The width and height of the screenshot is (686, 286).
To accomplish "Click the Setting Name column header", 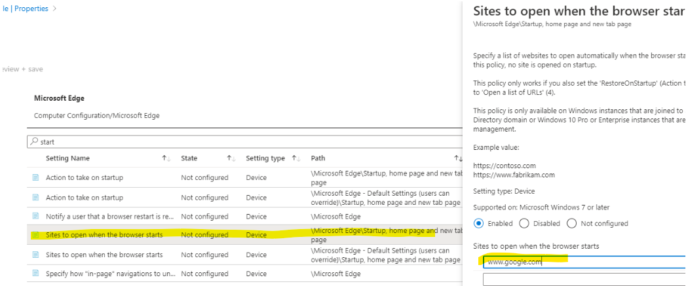I will (67, 158).
